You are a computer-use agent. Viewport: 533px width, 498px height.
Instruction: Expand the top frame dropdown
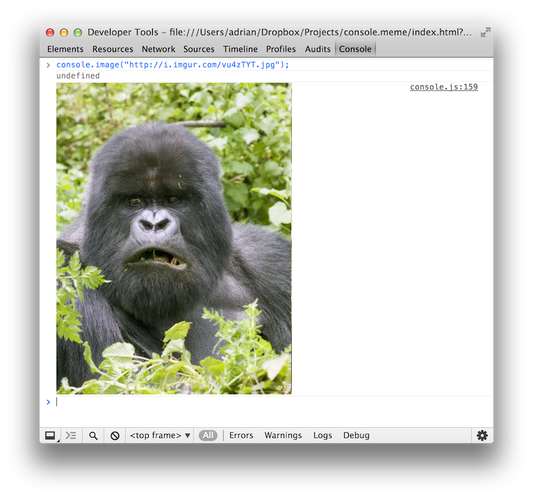tap(160, 435)
